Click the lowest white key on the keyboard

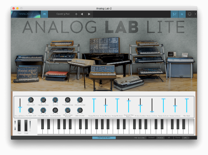[x=40, y=132]
